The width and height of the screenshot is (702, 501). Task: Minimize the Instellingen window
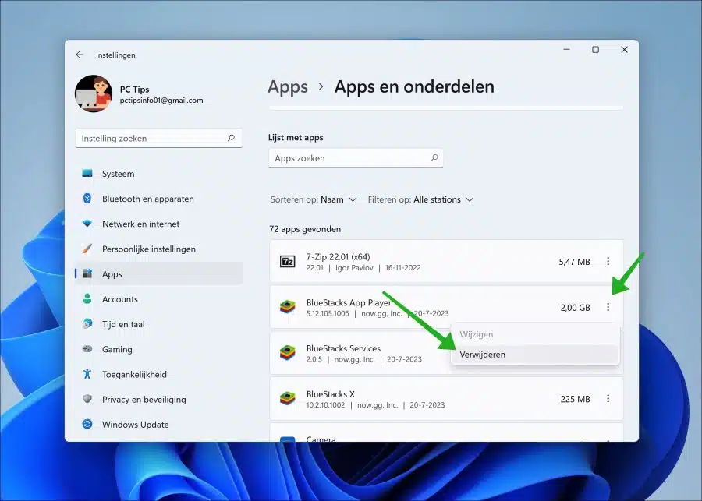pos(567,50)
